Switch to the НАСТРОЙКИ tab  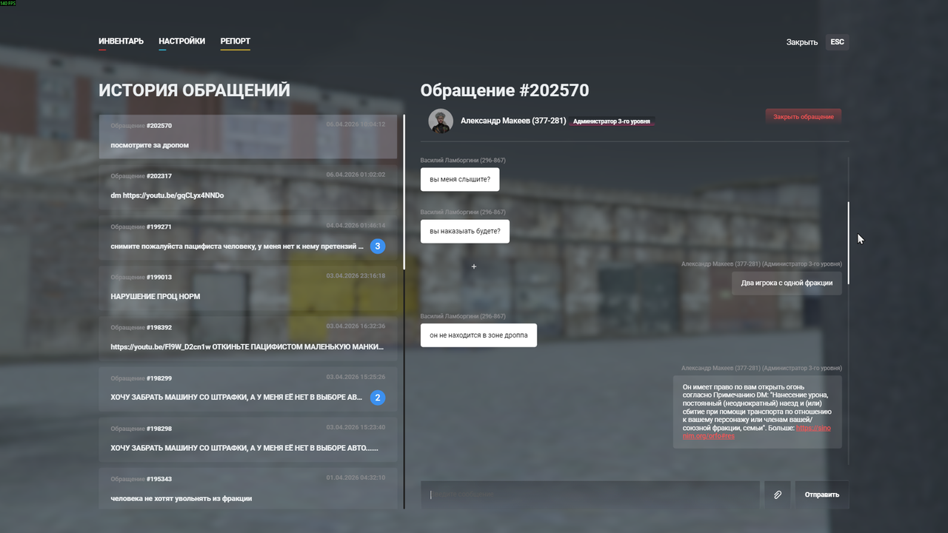[x=181, y=41]
